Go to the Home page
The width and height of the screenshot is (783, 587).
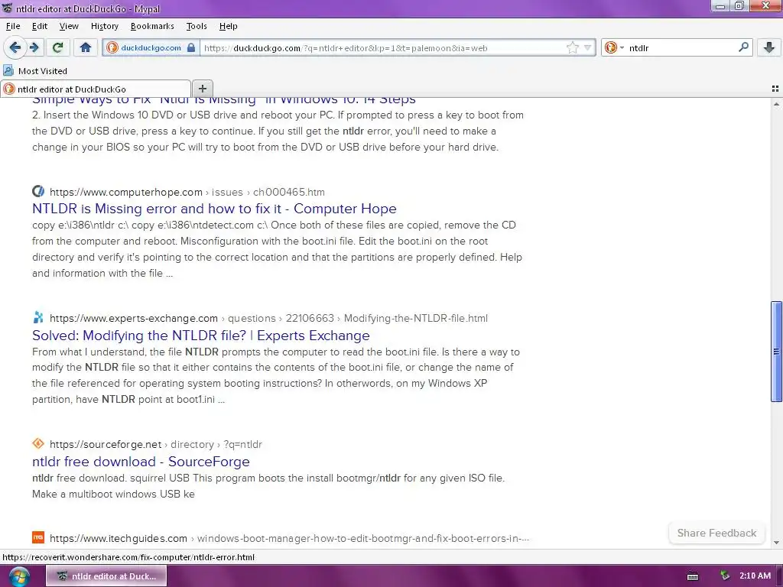pyautogui.click(x=86, y=47)
